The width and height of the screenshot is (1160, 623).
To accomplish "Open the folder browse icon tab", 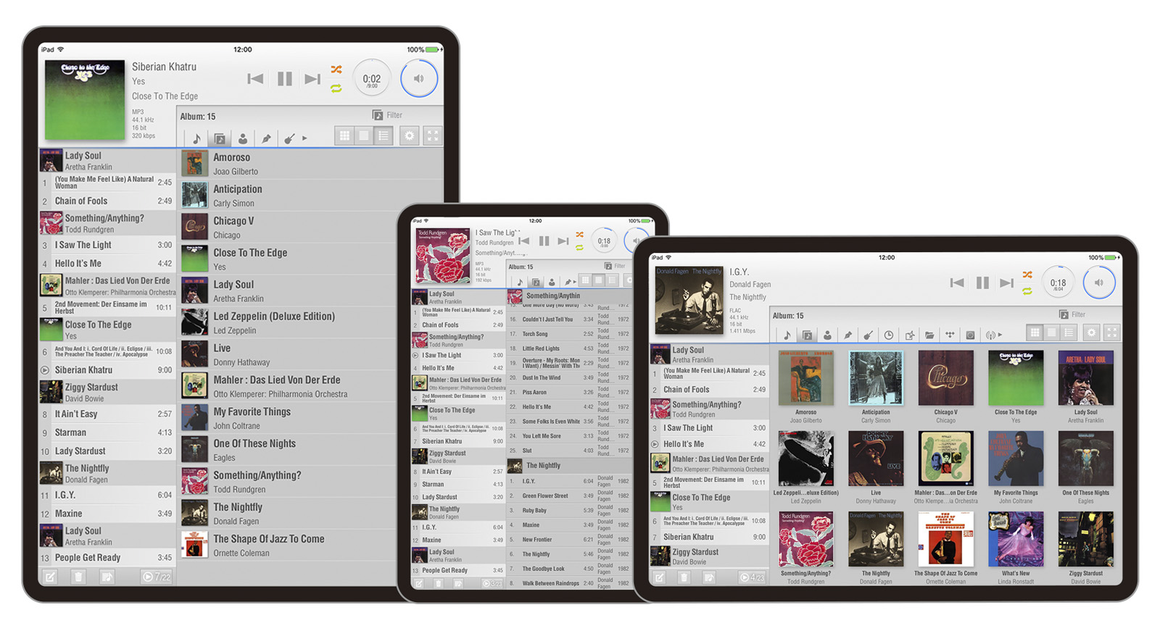I will tap(929, 335).
